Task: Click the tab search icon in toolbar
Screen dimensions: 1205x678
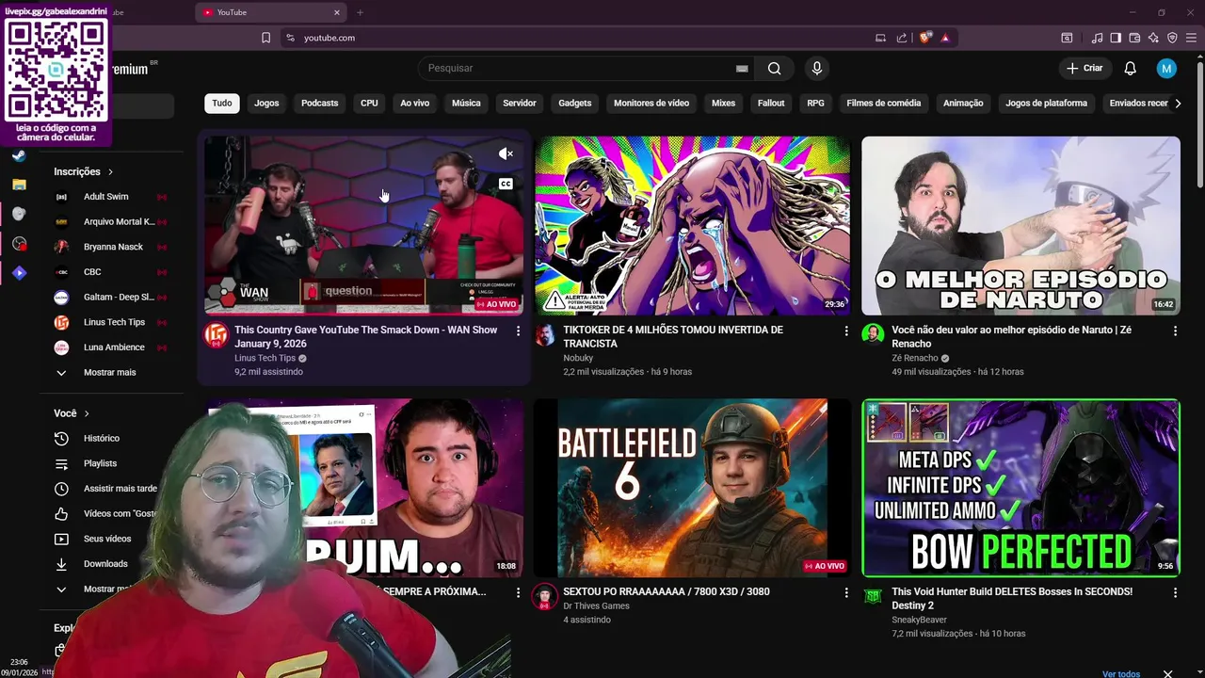Action: 1067,38
